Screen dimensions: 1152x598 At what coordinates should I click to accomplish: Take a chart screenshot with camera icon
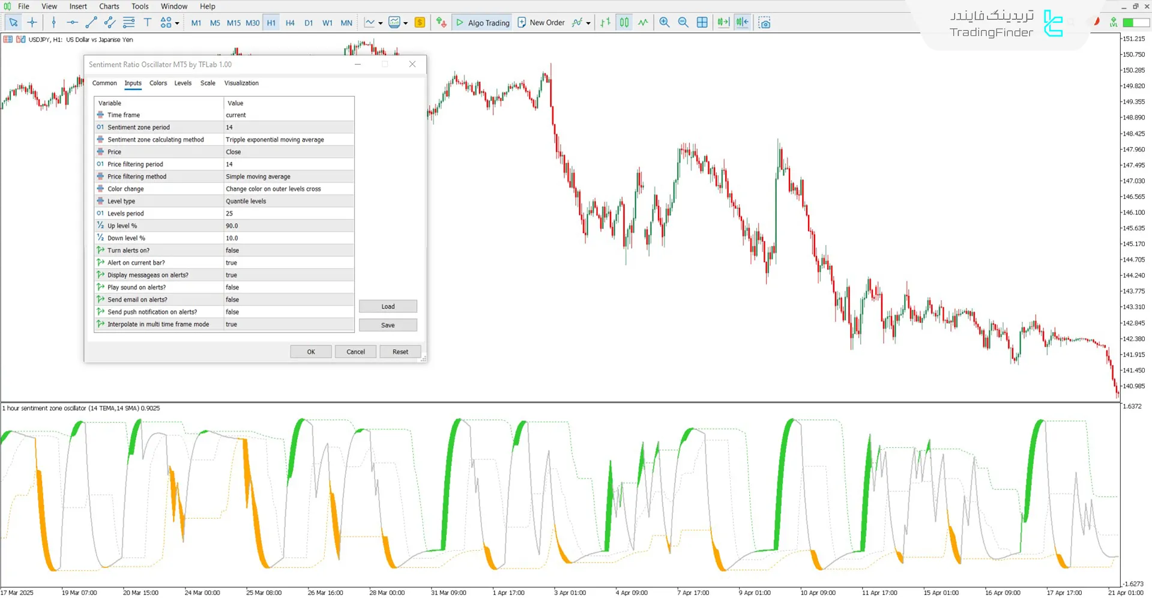point(764,23)
